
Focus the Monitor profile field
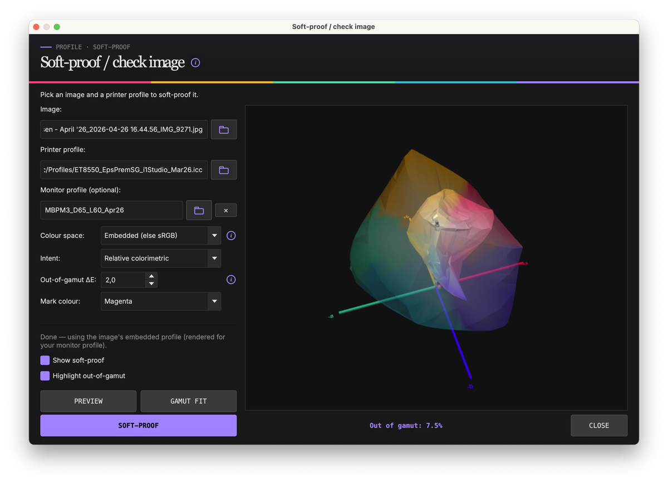click(111, 211)
